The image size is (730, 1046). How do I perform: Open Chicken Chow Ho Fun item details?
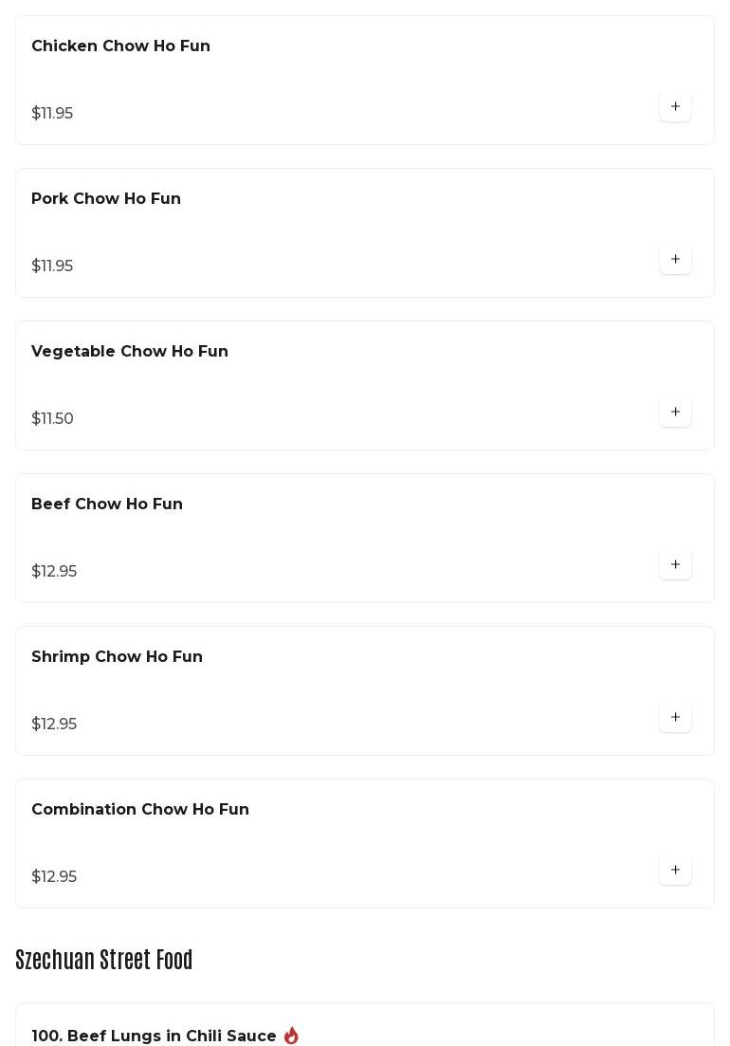pos(120,46)
